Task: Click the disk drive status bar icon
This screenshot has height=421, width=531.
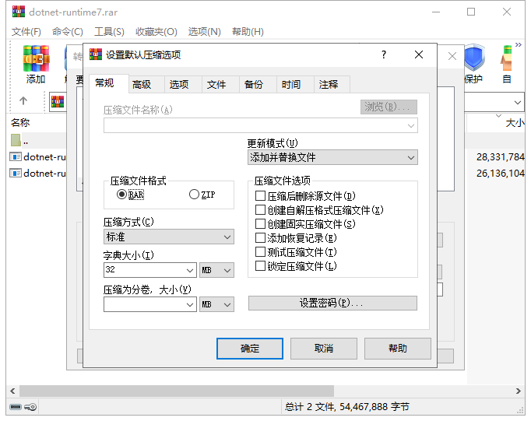Action: [x=16, y=406]
